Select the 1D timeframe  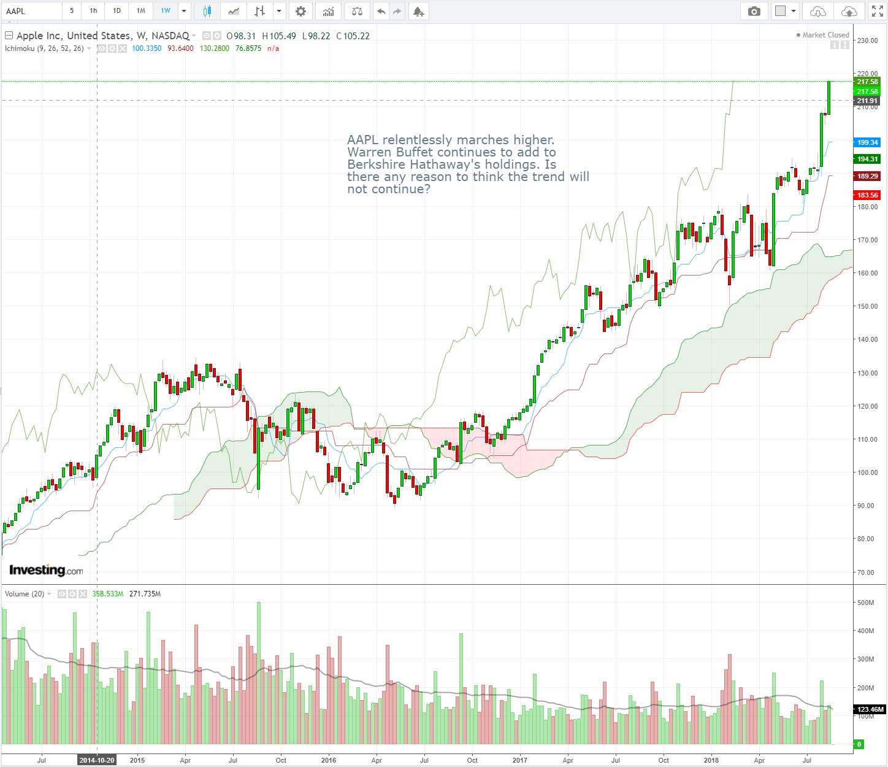[117, 11]
